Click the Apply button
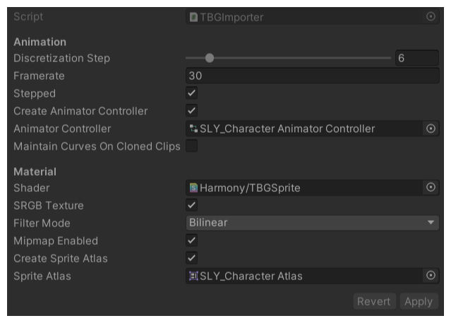451x323 pixels. click(x=418, y=301)
